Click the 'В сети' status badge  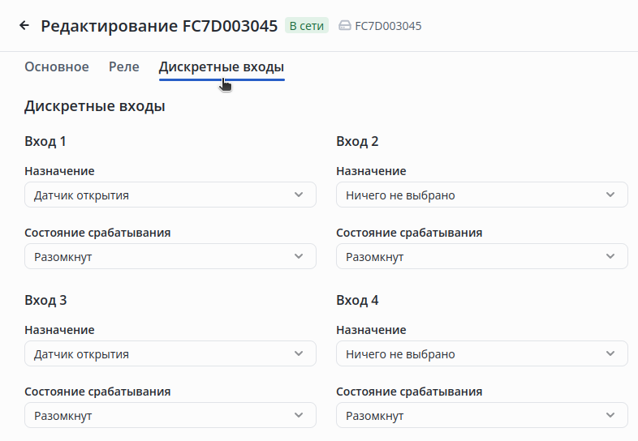pos(306,26)
